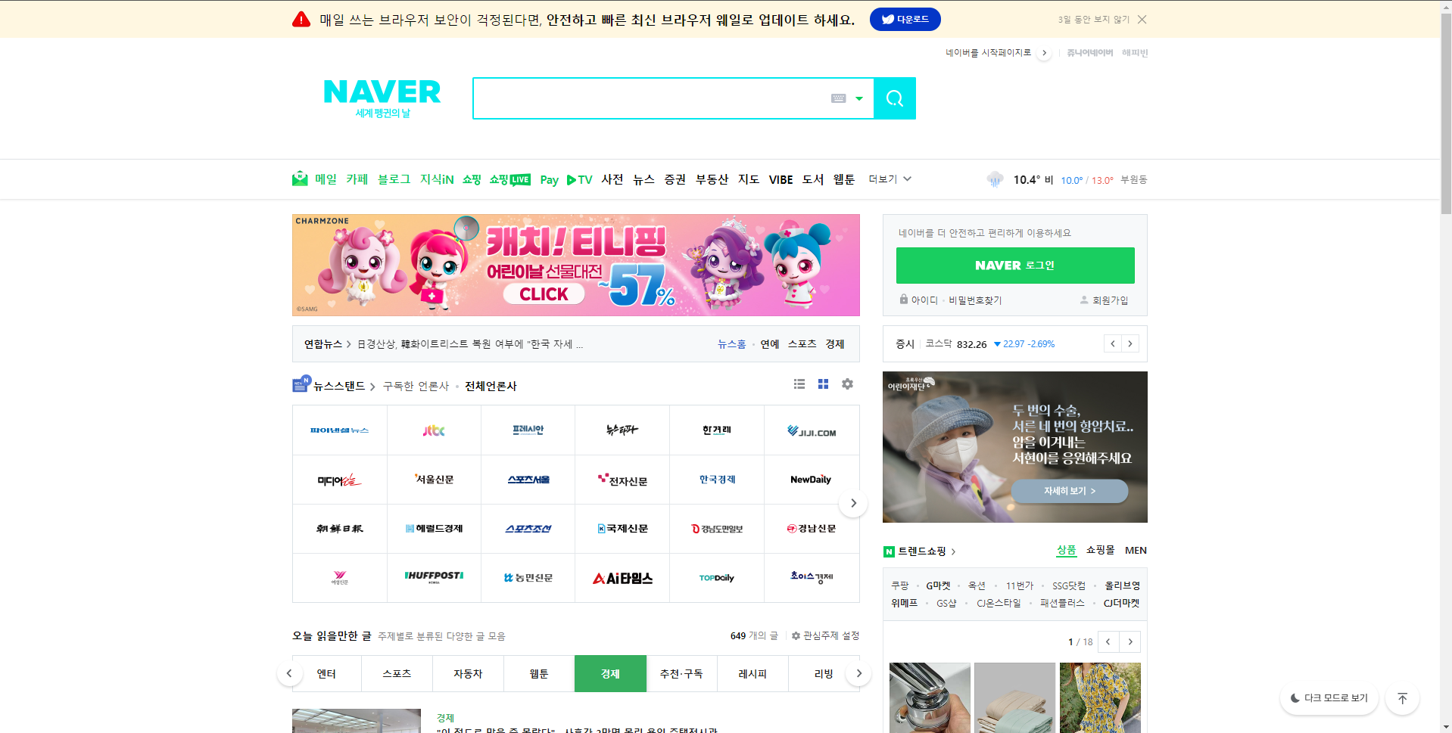Click inside the search input field
The width and height of the screenshot is (1452, 733).
pos(651,98)
